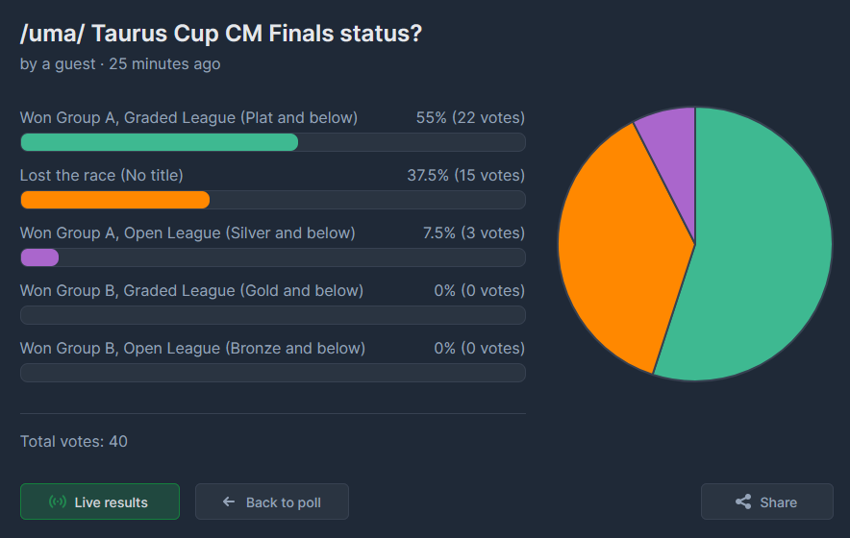The image size is (850, 538).
Task: Click the poll title Taurus Cup CM Finals
Action: click(221, 34)
